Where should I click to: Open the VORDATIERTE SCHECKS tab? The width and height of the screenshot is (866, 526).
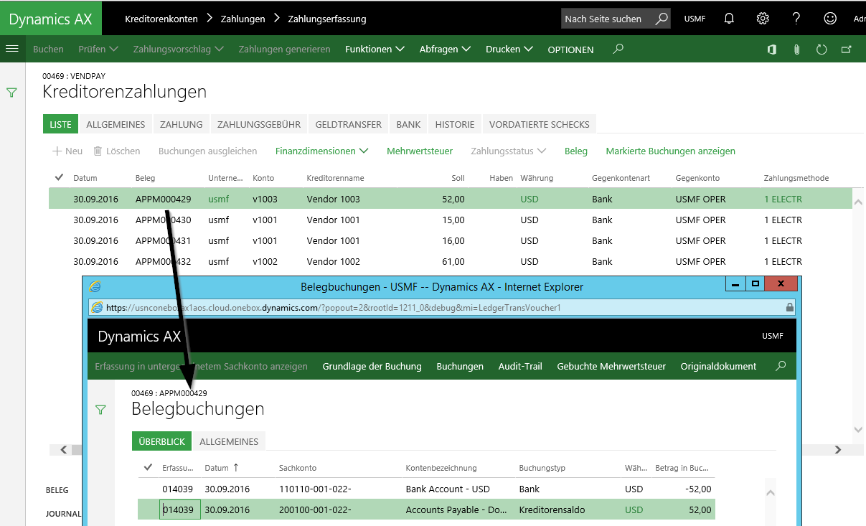539,124
